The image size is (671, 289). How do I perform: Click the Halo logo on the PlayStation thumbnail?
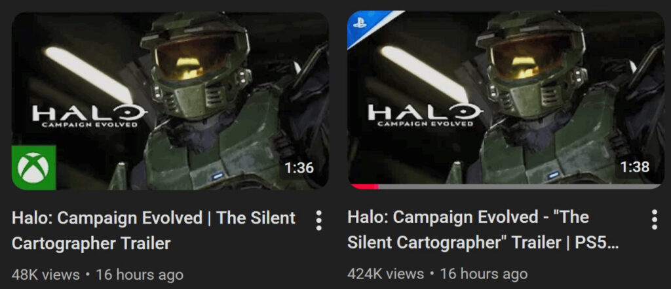[426, 116]
